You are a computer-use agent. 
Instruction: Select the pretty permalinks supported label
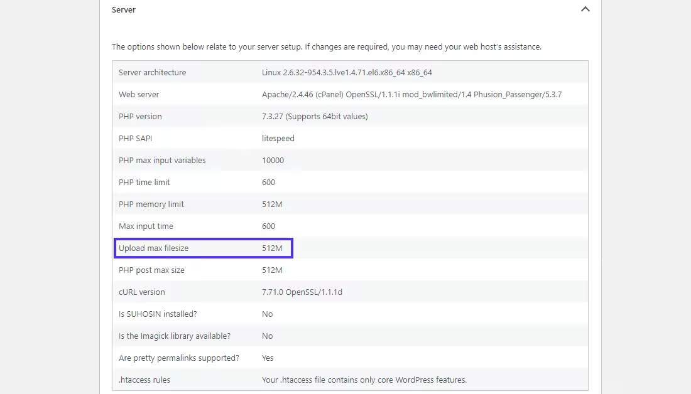pos(179,358)
